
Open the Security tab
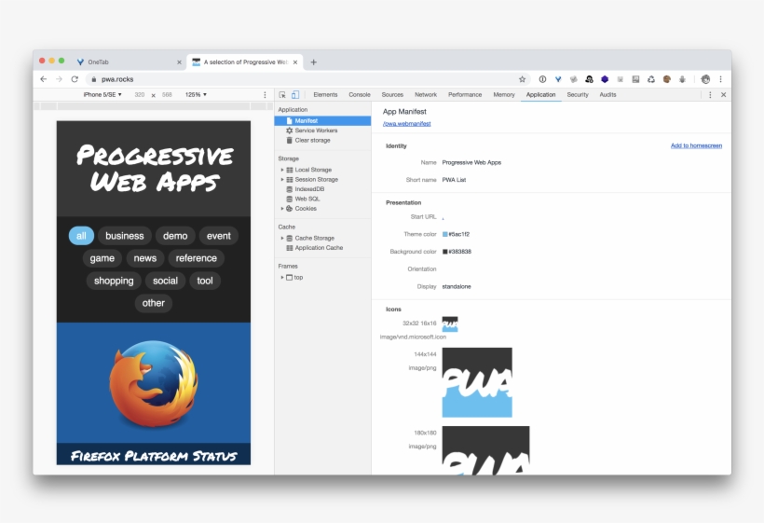[578, 94]
